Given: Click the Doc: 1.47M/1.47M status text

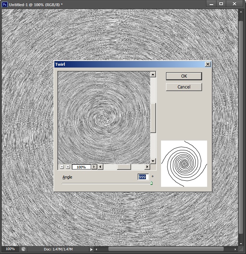Looking at the screenshot, I should [58, 249].
